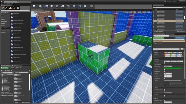Click the World Outliner search field
186x104 pixels.
(168, 8)
